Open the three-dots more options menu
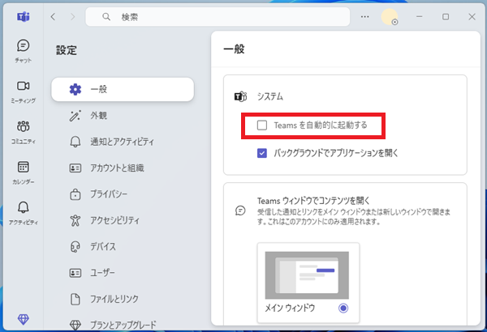 (365, 17)
